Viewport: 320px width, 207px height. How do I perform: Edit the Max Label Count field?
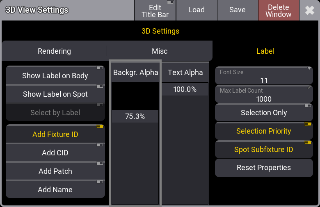point(264,95)
